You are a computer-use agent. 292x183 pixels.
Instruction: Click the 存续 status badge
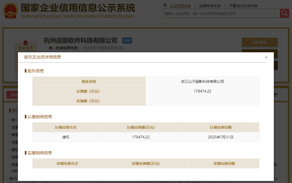click(127, 40)
